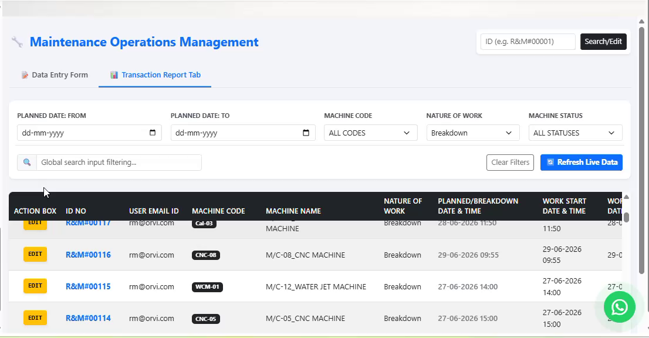The image size is (649, 338).
Task: Click the page vertical scrollbar thumb
Action: tap(641, 150)
